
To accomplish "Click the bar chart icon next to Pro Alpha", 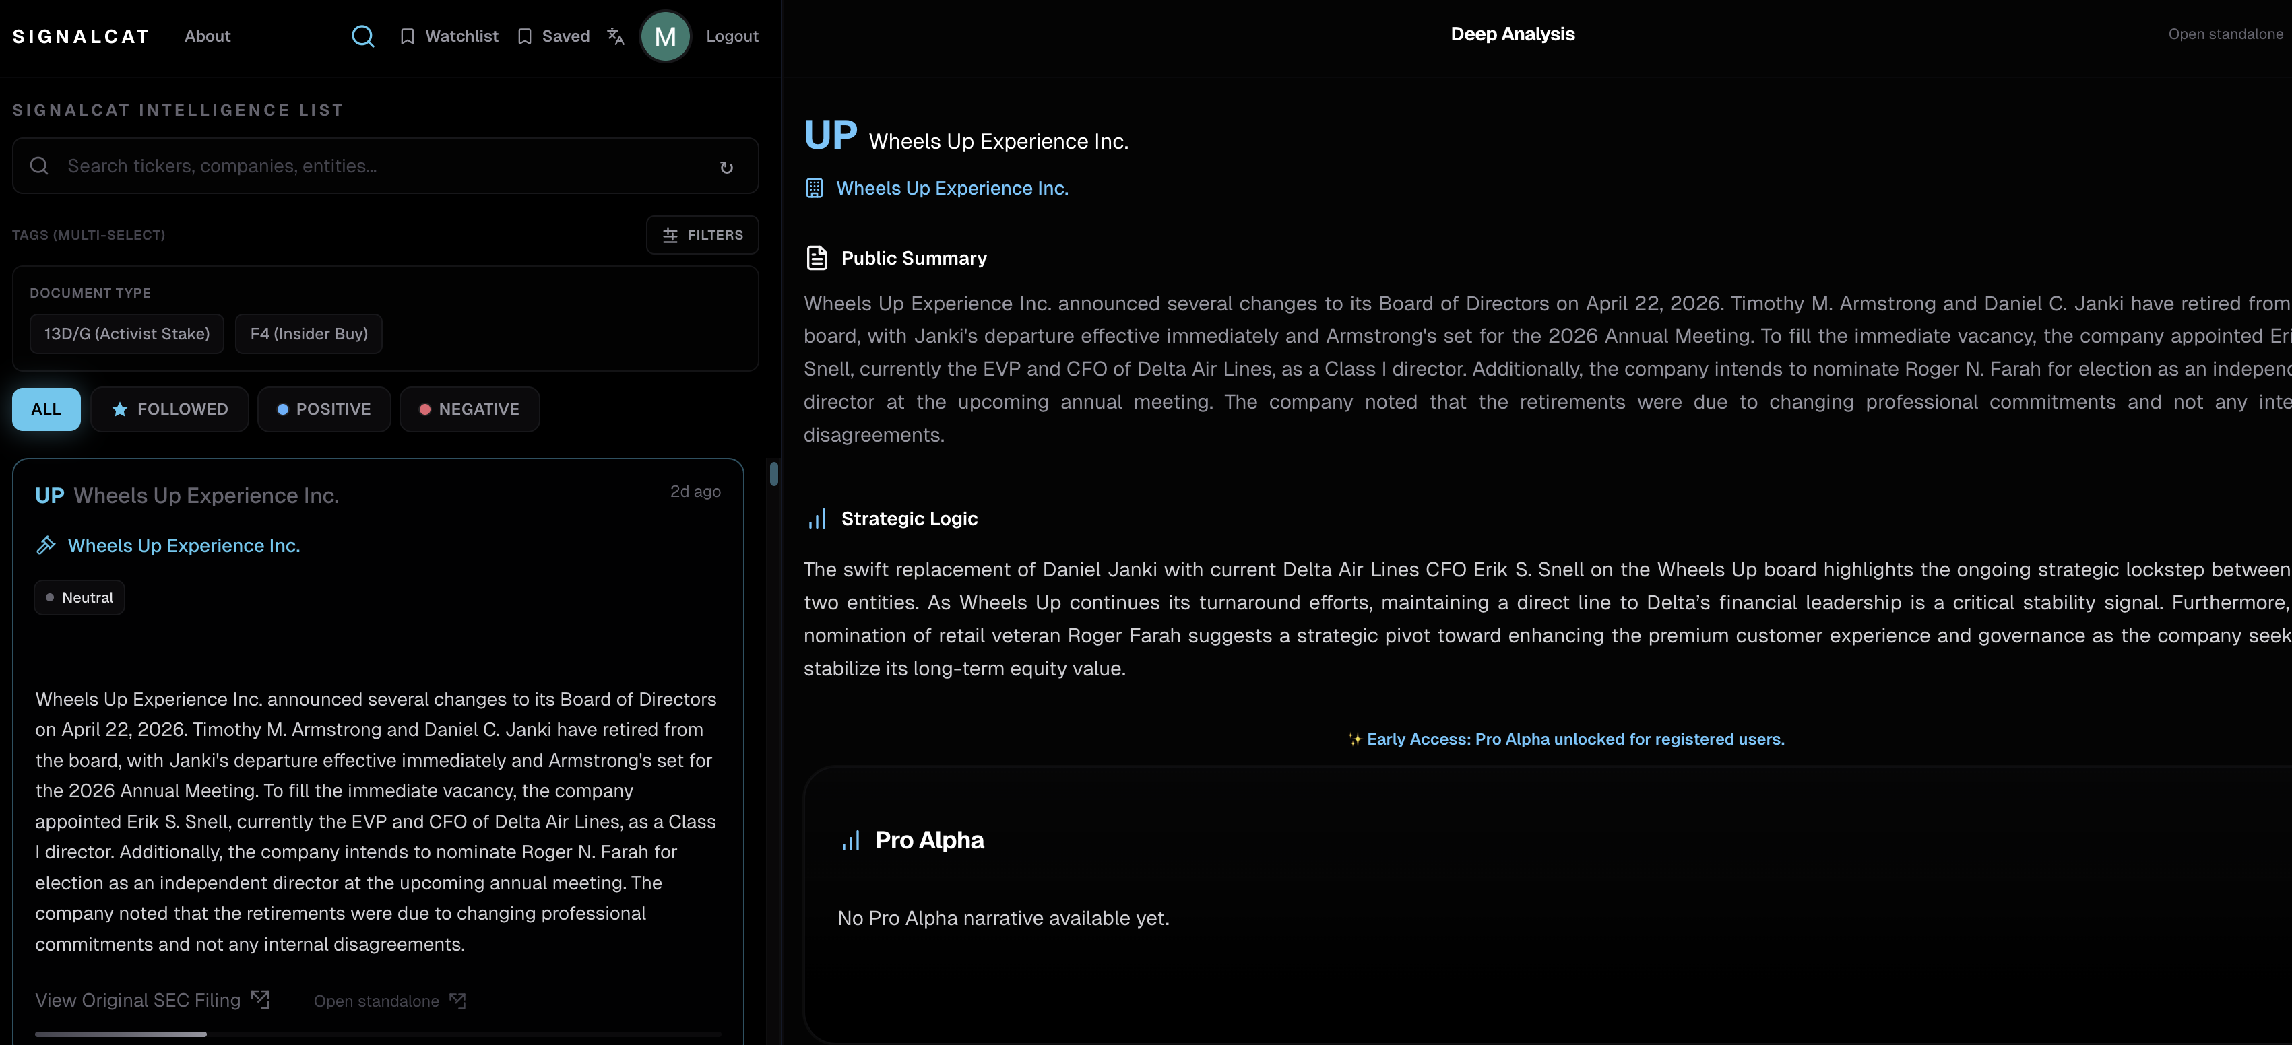I will [x=851, y=840].
